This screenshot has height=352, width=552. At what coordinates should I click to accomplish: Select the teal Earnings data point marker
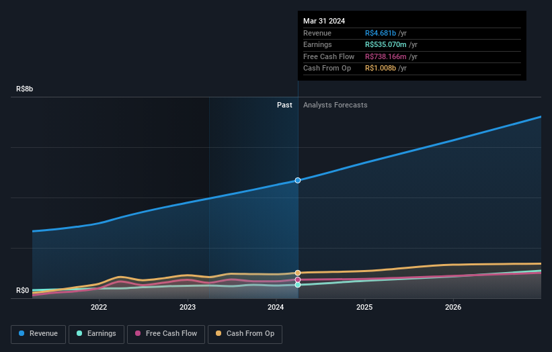(x=298, y=285)
